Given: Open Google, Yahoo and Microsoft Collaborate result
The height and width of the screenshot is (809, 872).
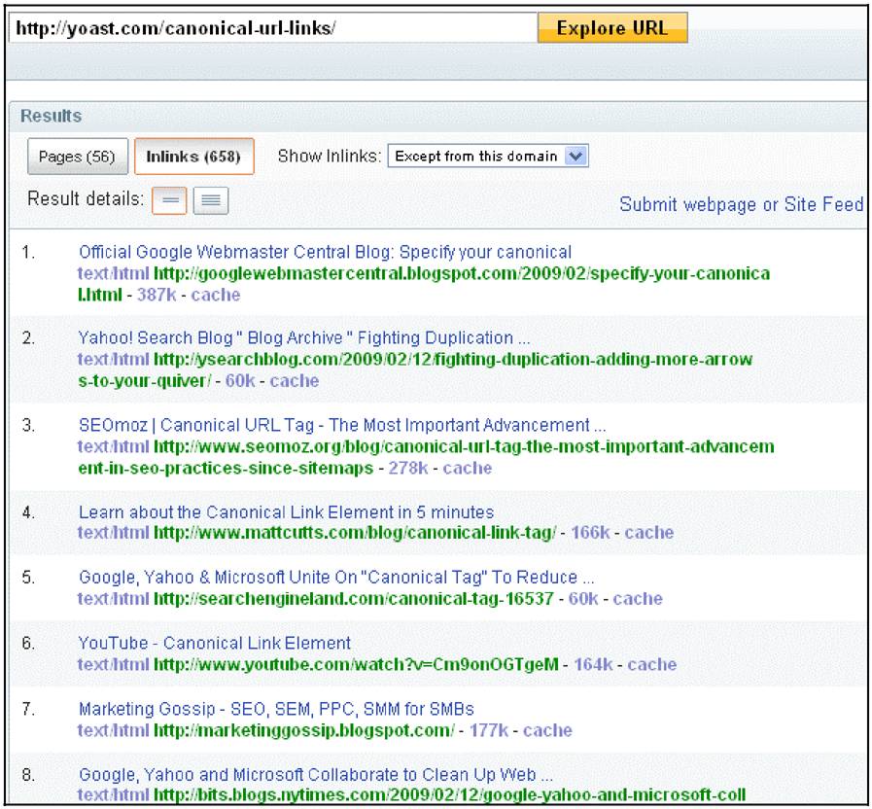Looking at the screenshot, I should click(315, 775).
